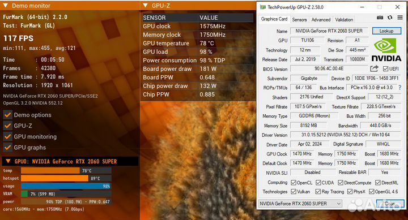Image resolution: width=408 pixels, height=220 pixels.
Task: Click the BIOS Version field 90.06.4C.00.4E
Action: click(x=329, y=69)
